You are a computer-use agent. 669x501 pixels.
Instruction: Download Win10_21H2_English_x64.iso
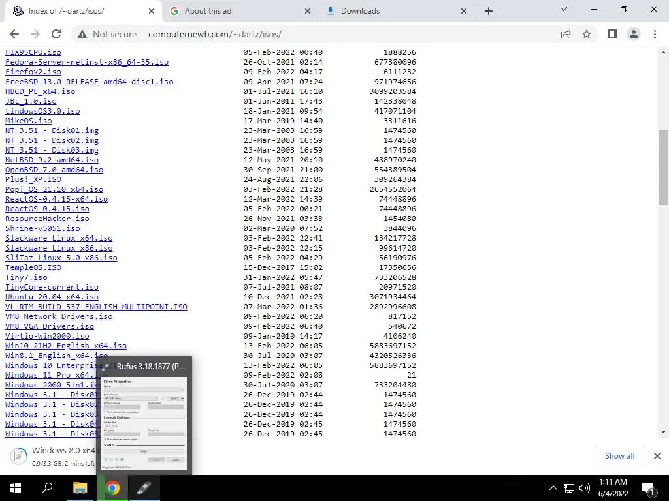tap(66, 346)
